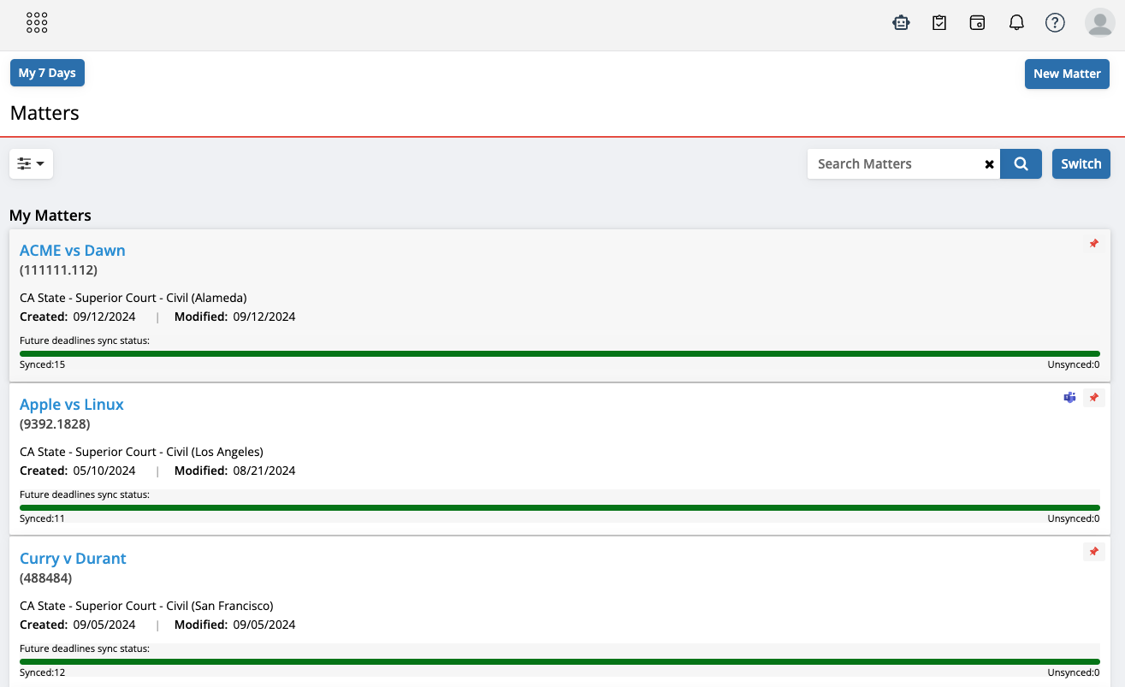Viewport: 1125px width, 687px height.
Task: Select matter number (111111.112)
Action: coord(58,270)
